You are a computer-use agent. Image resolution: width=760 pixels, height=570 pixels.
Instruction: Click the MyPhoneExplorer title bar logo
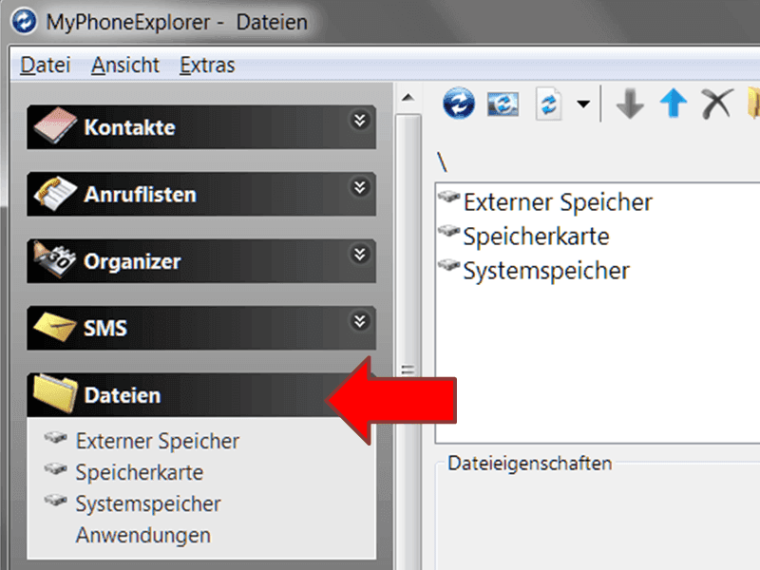(x=24, y=22)
